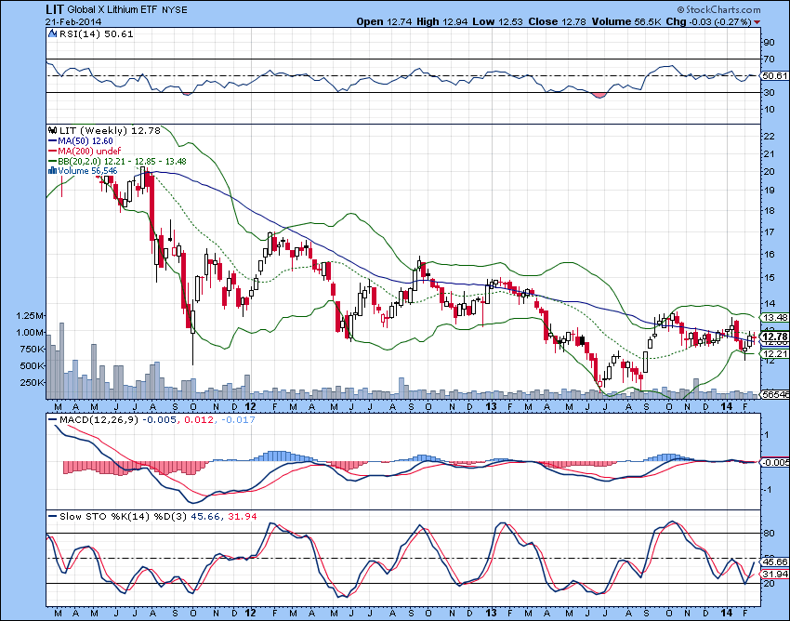Click the 1.25M volume axis label
Screen dimensions: 790x621
[x=30, y=315]
